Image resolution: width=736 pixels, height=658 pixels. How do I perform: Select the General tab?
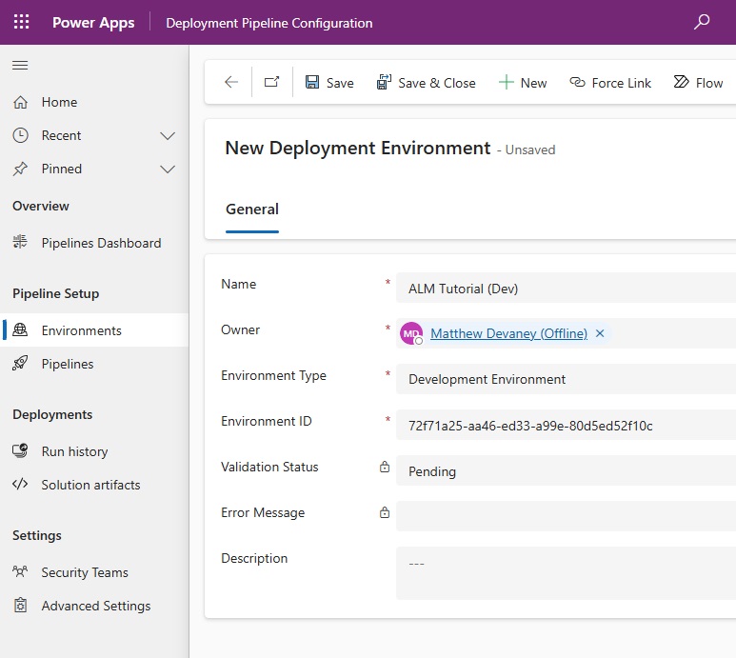pos(252,209)
